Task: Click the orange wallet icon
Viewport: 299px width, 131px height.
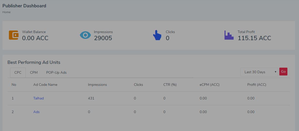Action: 14,35
